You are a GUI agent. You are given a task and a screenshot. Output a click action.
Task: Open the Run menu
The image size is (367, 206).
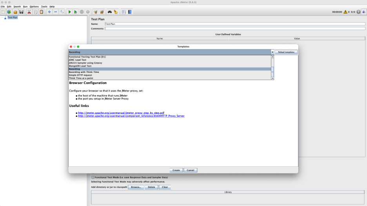click(25, 7)
